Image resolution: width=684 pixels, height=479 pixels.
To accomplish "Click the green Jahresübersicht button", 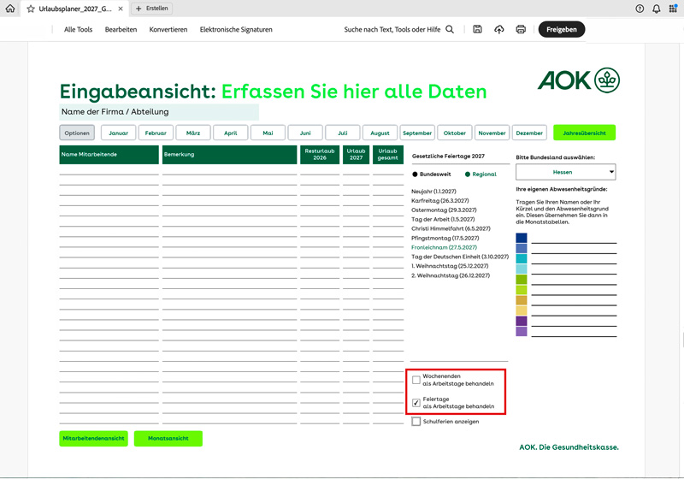I will [x=584, y=133].
